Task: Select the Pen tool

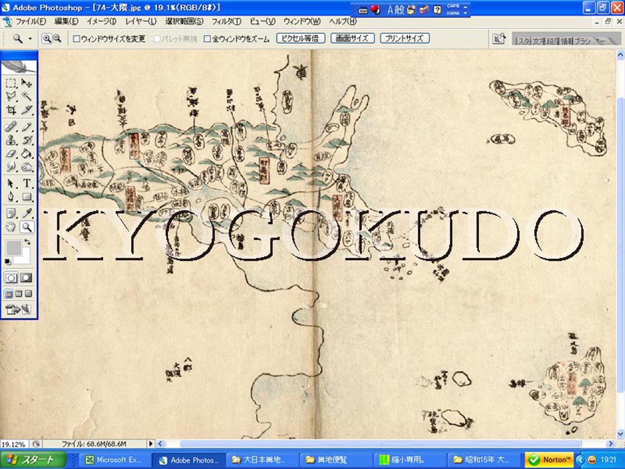Action: (x=11, y=197)
